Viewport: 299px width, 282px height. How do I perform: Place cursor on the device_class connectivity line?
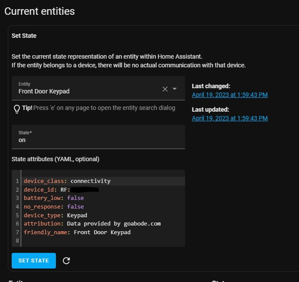[67, 181]
